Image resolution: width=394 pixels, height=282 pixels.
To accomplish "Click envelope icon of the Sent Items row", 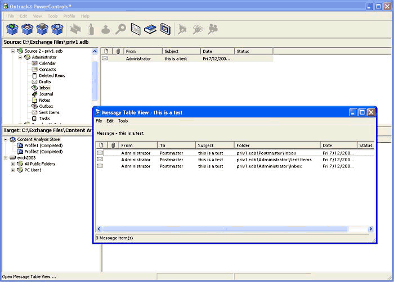I will point(100,160).
